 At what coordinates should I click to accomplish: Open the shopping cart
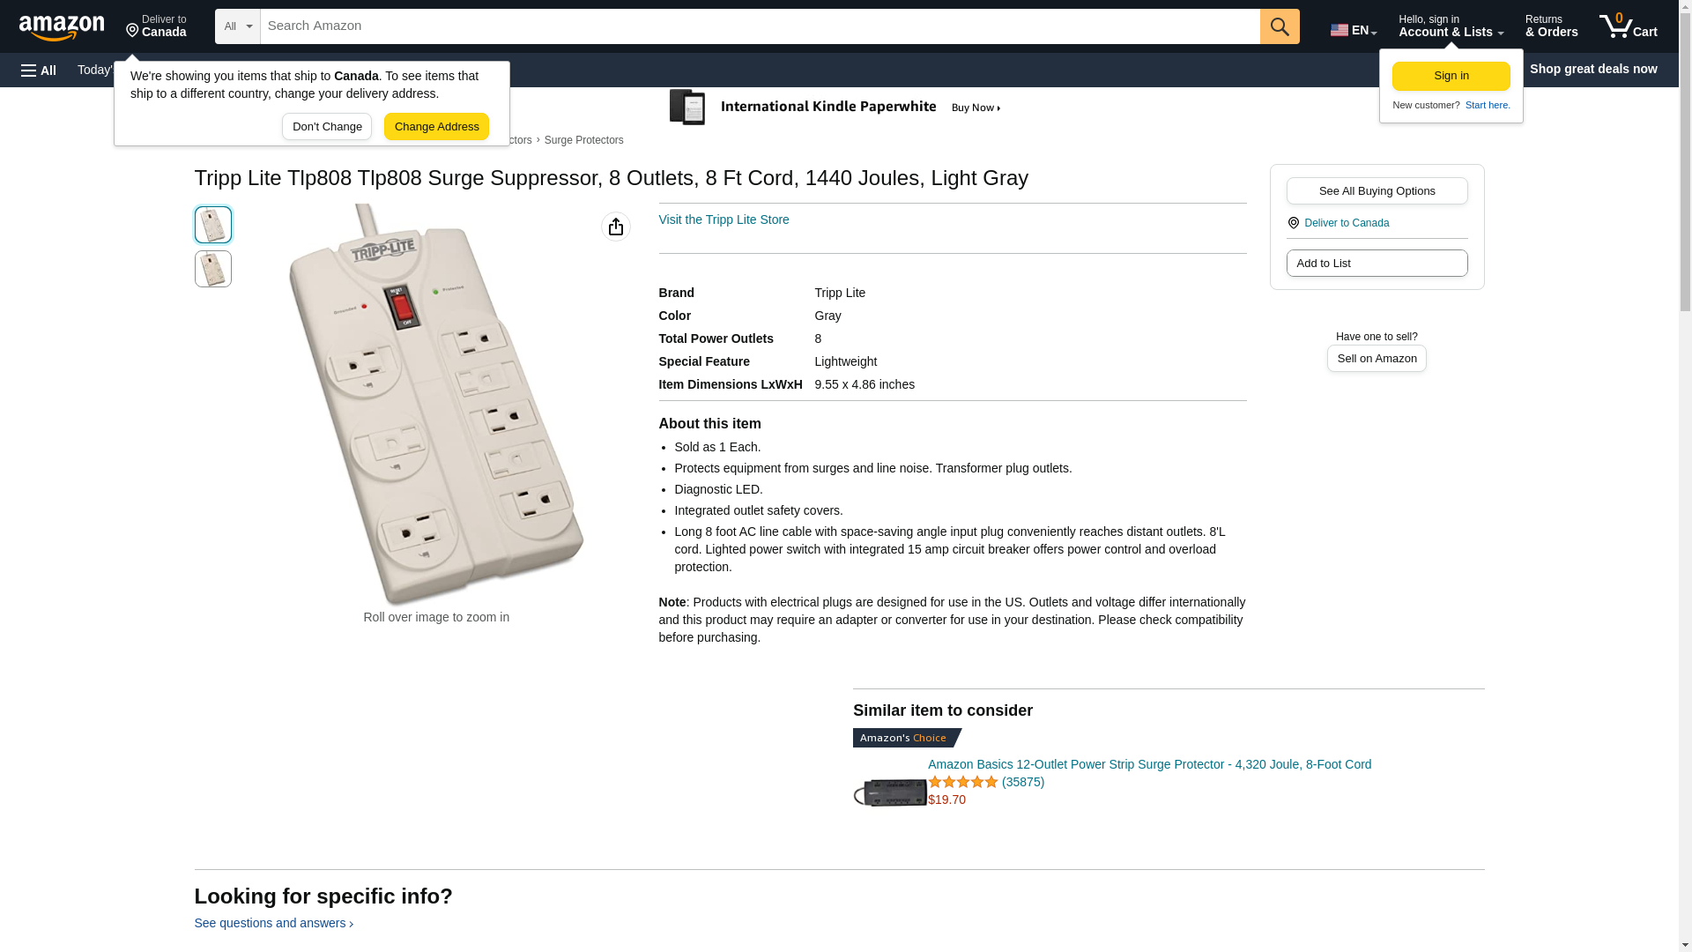point(1629,26)
